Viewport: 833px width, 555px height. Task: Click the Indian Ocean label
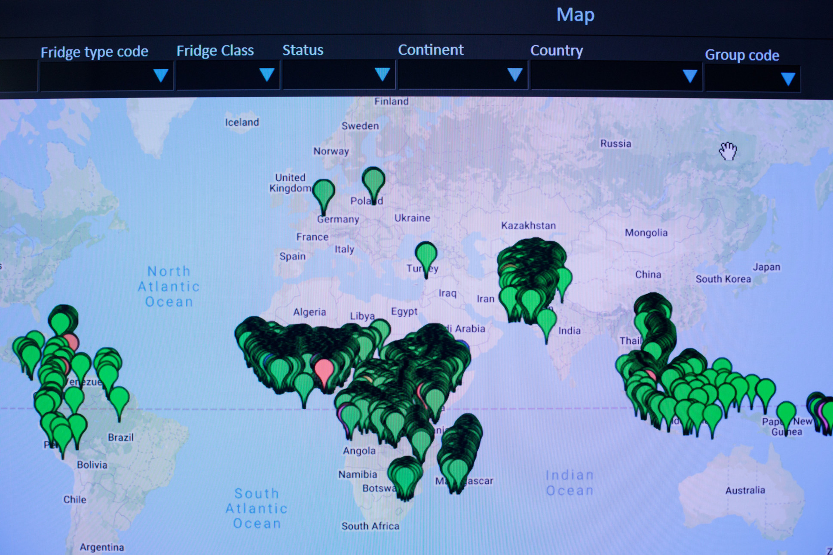pos(570,483)
